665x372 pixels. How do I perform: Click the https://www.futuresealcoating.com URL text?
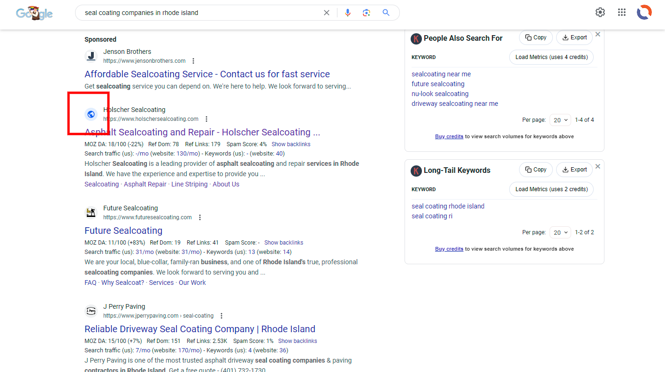[147, 217]
